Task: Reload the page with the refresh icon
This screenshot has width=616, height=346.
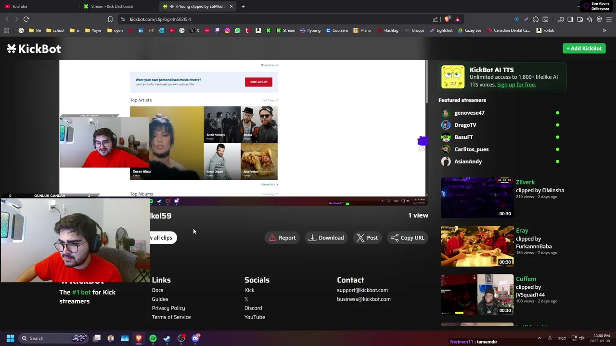Action: coord(26,19)
